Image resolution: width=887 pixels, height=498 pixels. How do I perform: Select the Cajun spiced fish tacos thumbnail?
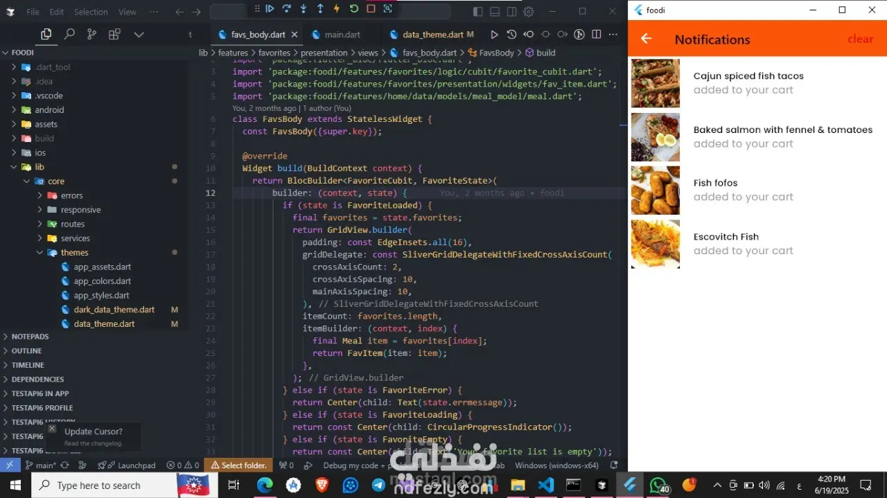(x=656, y=83)
